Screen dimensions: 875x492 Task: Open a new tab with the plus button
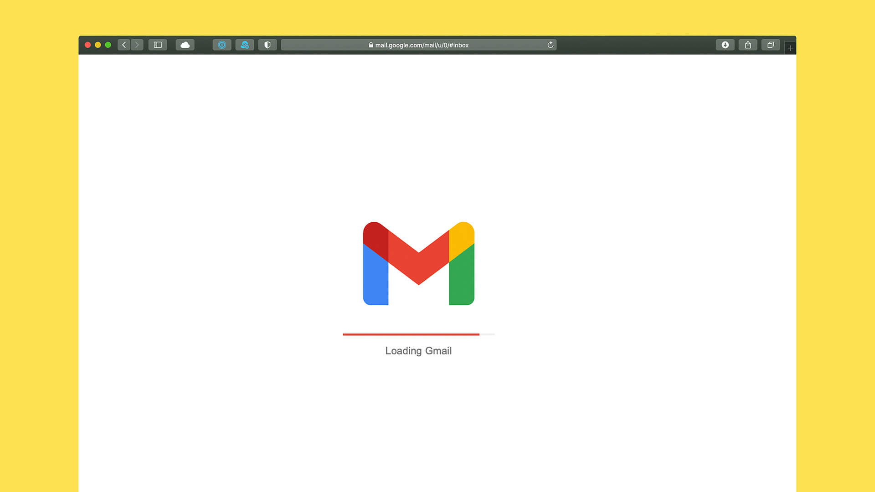pyautogui.click(x=790, y=47)
